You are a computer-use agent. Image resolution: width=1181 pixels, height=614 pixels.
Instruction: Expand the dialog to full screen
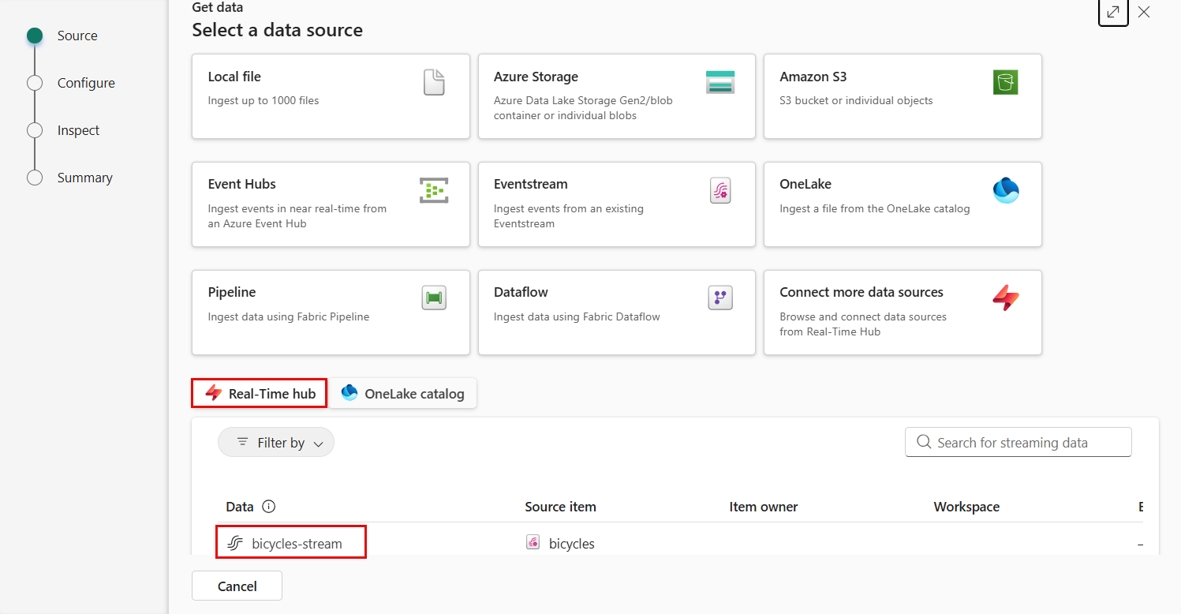[1113, 13]
